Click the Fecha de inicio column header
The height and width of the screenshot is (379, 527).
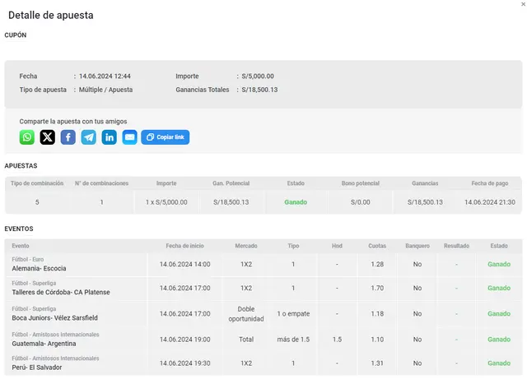click(x=184, y=246)
